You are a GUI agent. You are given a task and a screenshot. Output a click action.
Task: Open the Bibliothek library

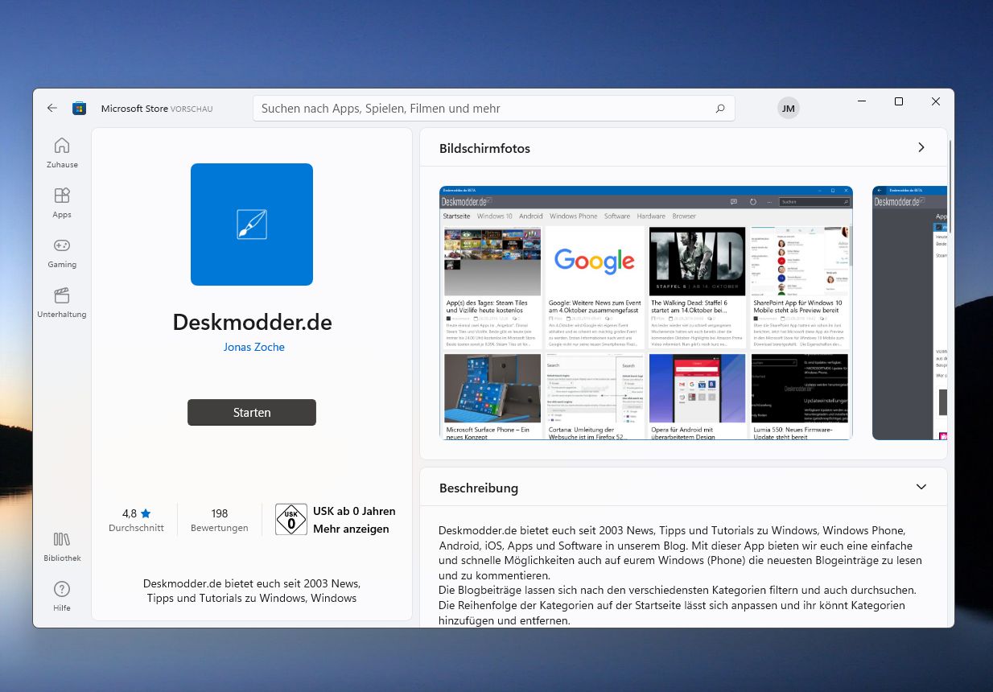[62, 546]
